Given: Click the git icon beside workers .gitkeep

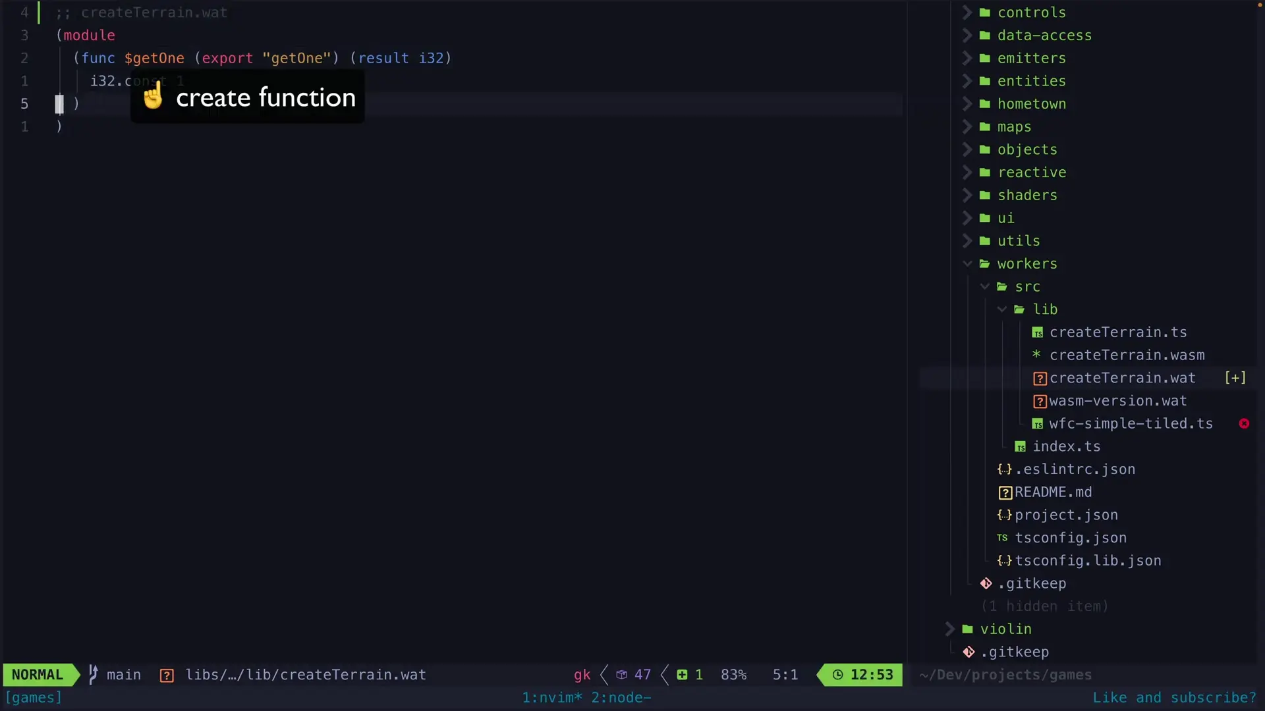Looking at the screenshot, I should (986, 584).
